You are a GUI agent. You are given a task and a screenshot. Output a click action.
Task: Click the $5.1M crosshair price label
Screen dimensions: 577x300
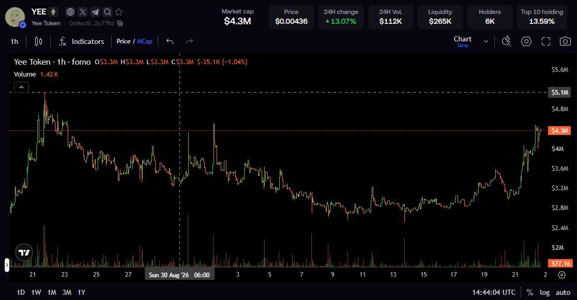[x=559, y=93]
